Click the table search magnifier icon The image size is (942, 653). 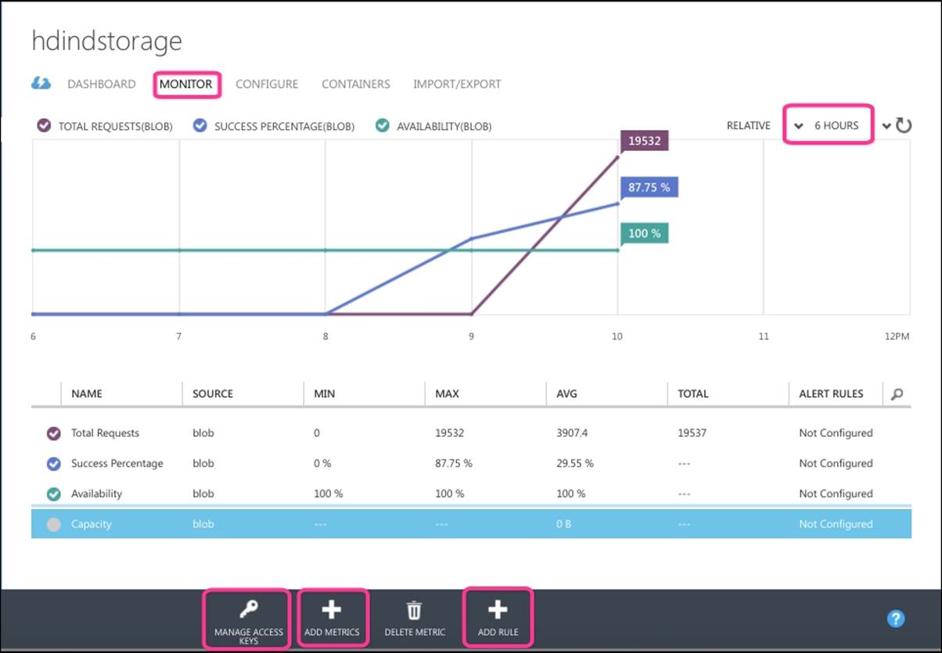click(897, 394)
